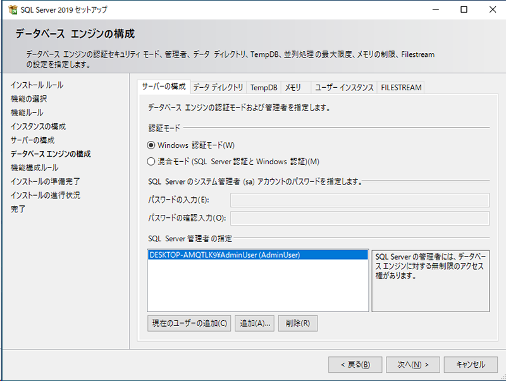506x381 pixels.
Task: Click 機能の選択 step in sidebar
Action: click(28, 99)
